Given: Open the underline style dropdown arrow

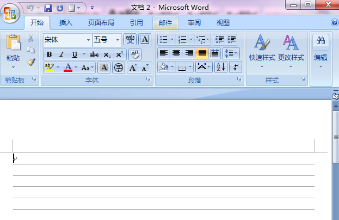Looking at the screenshot, I should tap(84, 54).
